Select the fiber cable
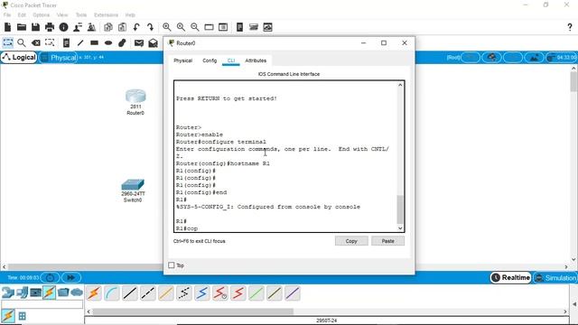 pyautogui.click(x=166, y=293)
